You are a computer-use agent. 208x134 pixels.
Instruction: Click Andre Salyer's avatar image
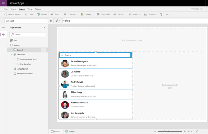[x=65, y=84]
